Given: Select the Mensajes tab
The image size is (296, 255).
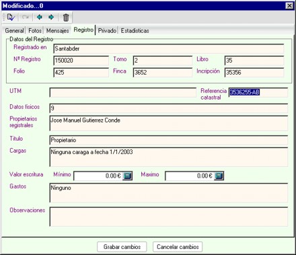Looking at the screenshot, I should tap(57, 31).
